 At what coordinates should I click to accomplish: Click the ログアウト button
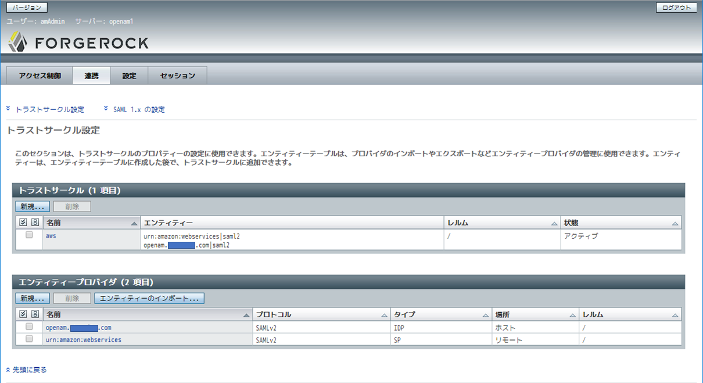[x=677, y=8]
